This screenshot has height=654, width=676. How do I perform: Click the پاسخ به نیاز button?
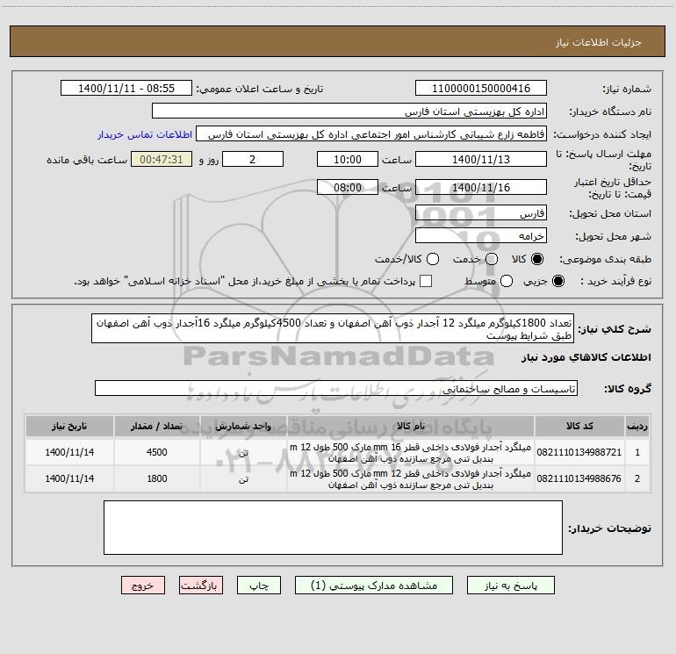[x=510, y=585]
